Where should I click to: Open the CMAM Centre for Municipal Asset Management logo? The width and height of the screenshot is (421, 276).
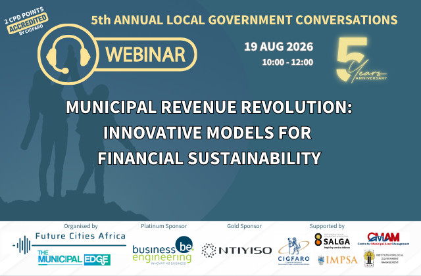(383, 239)
